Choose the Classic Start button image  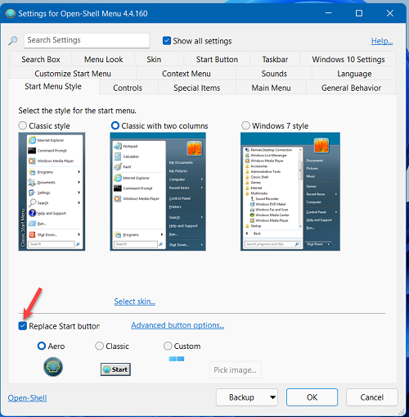coord(115,369)
